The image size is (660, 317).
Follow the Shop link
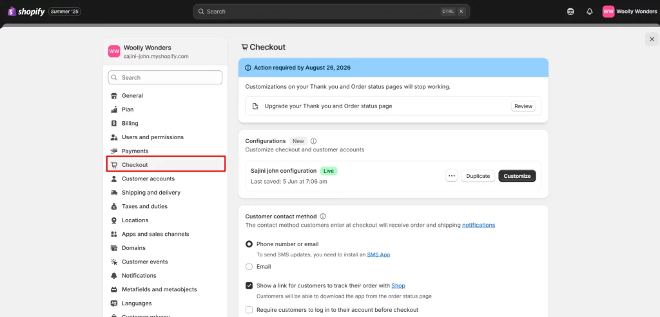coord(398,285)
